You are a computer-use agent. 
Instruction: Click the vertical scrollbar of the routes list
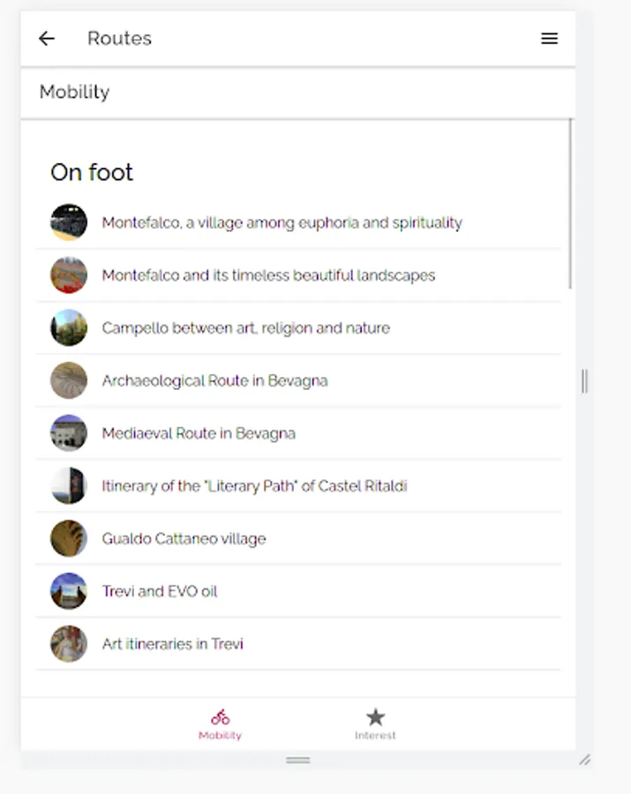click(571, 203)
